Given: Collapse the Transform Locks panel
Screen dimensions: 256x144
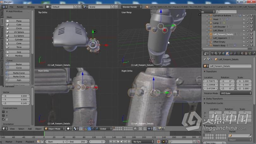Looking at the screenshot, I should pyautogui.click(x=204, y=103).
